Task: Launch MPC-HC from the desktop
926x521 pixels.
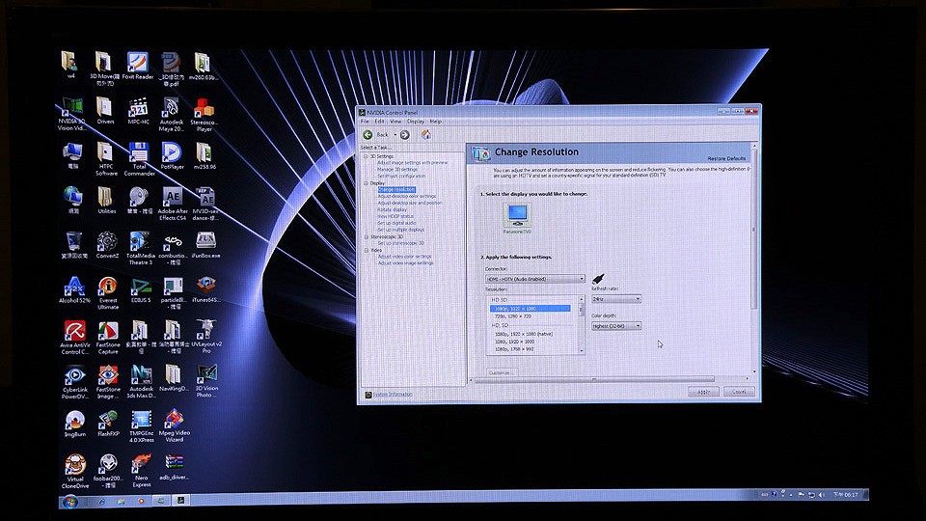Action: 138,111
